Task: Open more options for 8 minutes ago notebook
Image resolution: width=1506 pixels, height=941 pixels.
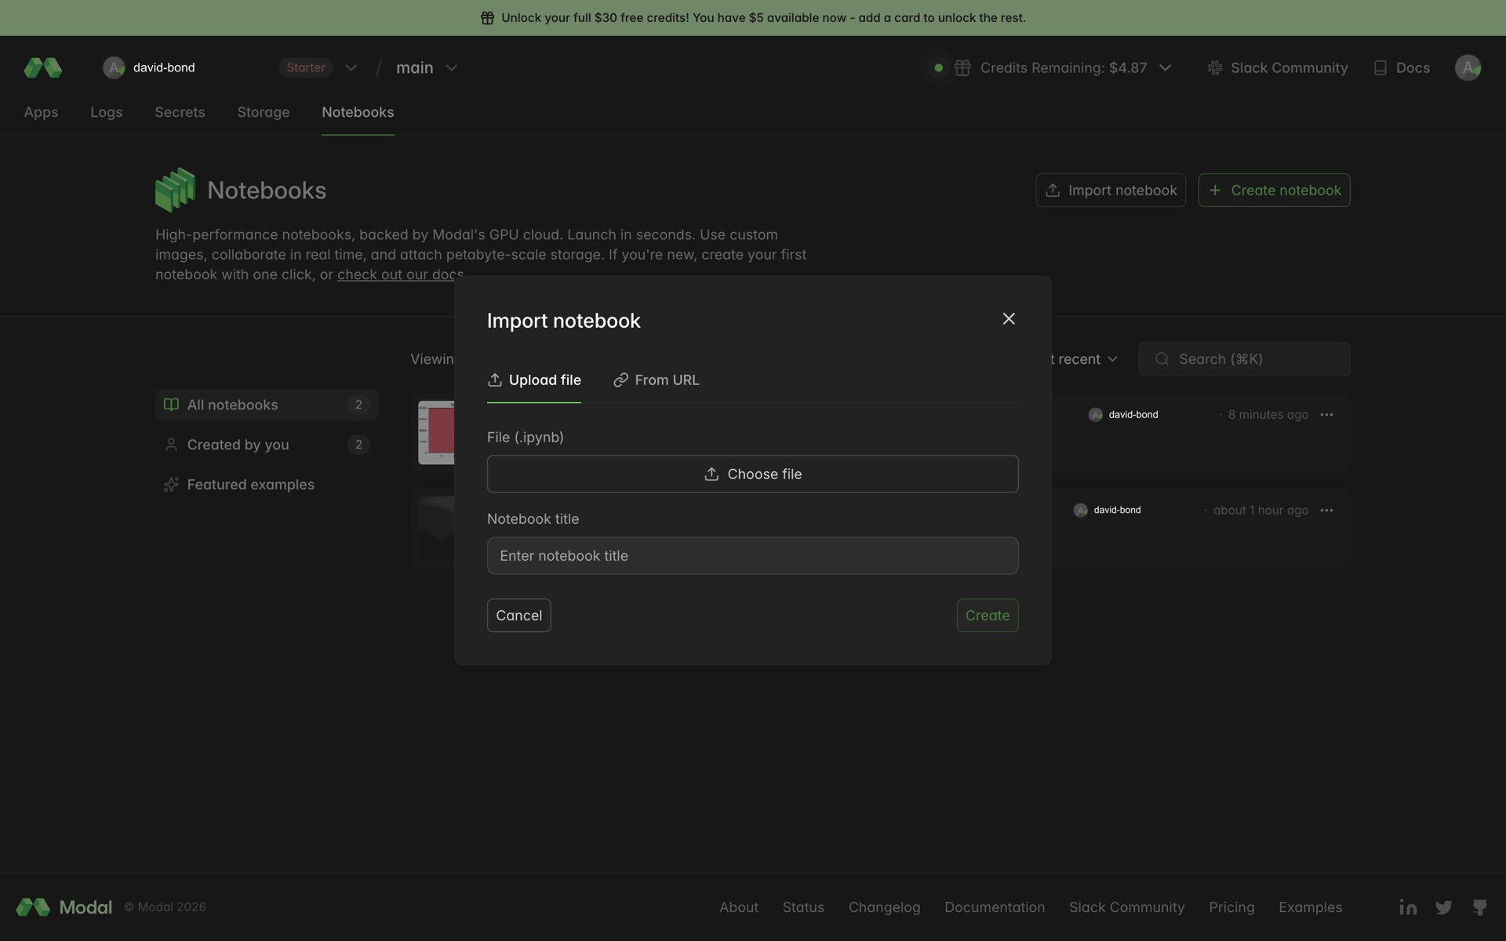Action: coord(1326,415)
